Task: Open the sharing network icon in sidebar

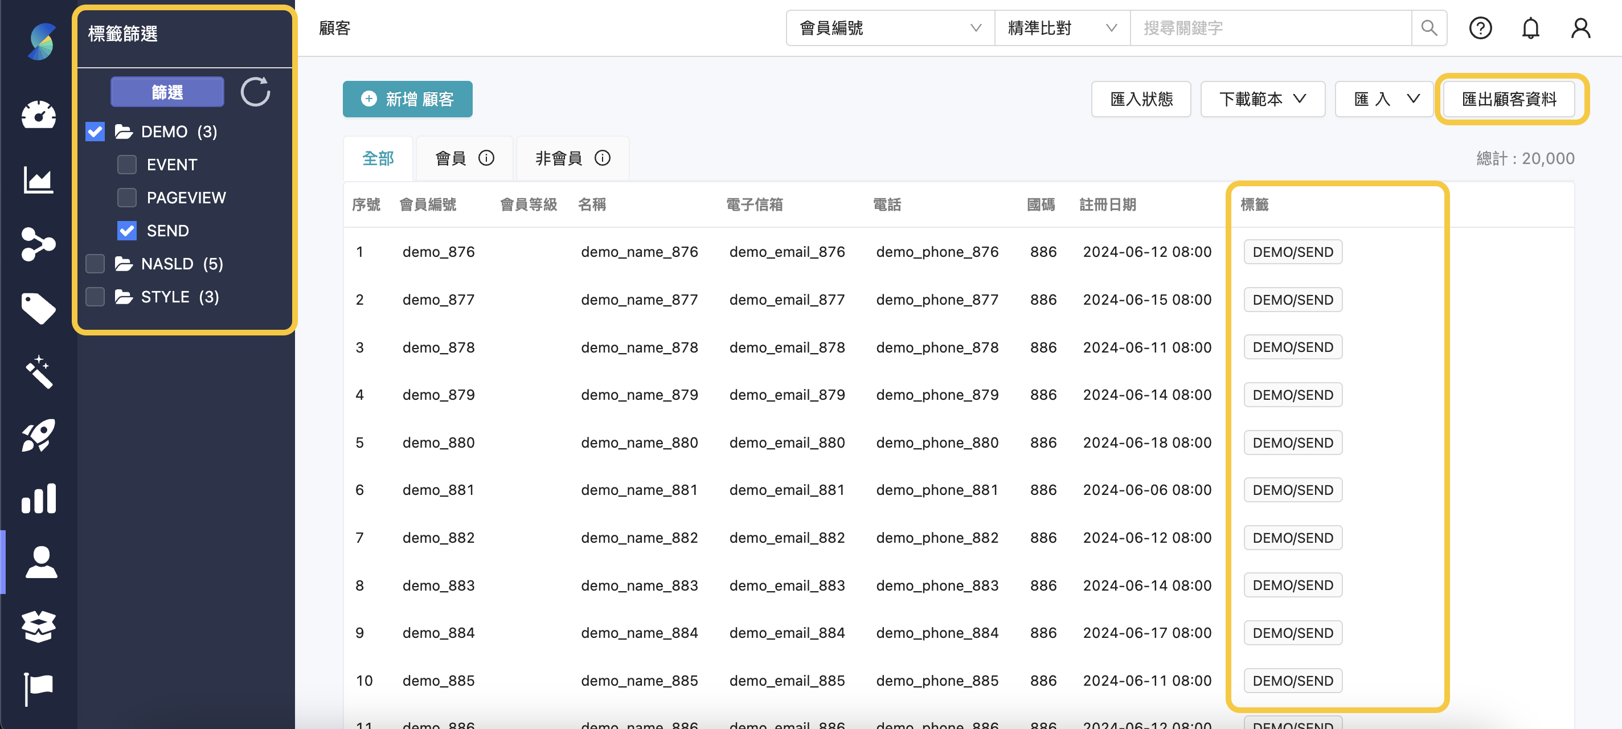Action: point(38,244)
